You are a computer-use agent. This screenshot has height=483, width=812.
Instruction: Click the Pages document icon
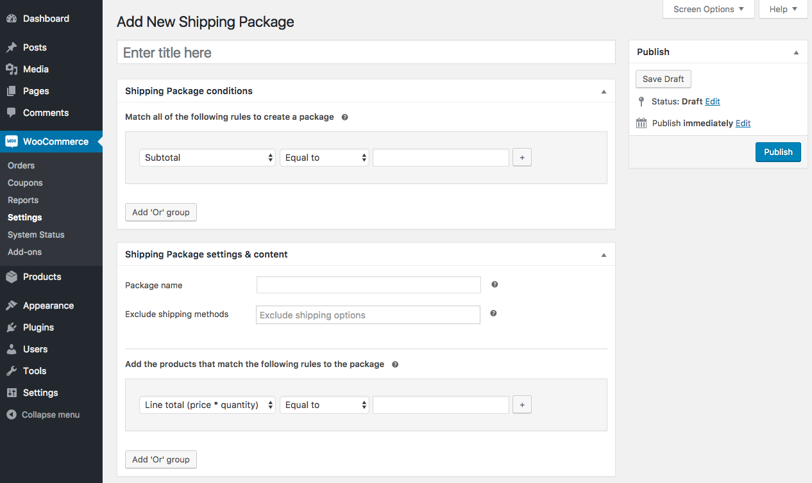12,91
